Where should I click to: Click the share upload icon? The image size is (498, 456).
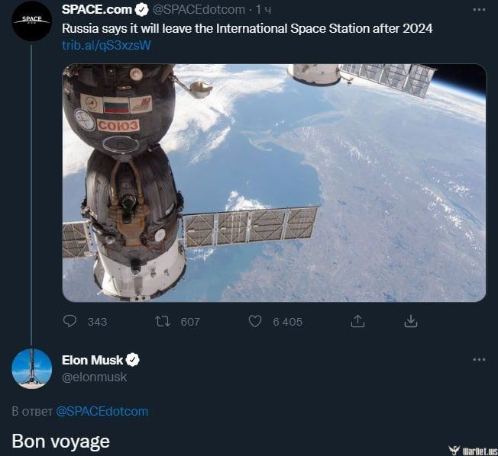357,321
